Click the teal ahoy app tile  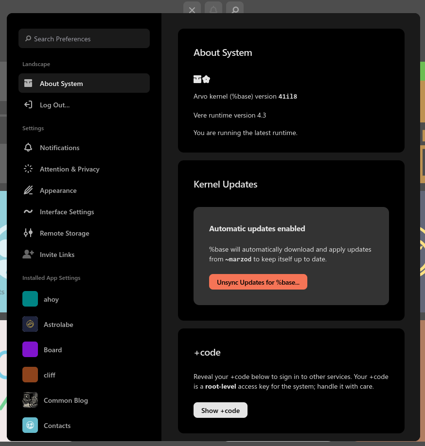coord(30,299)
